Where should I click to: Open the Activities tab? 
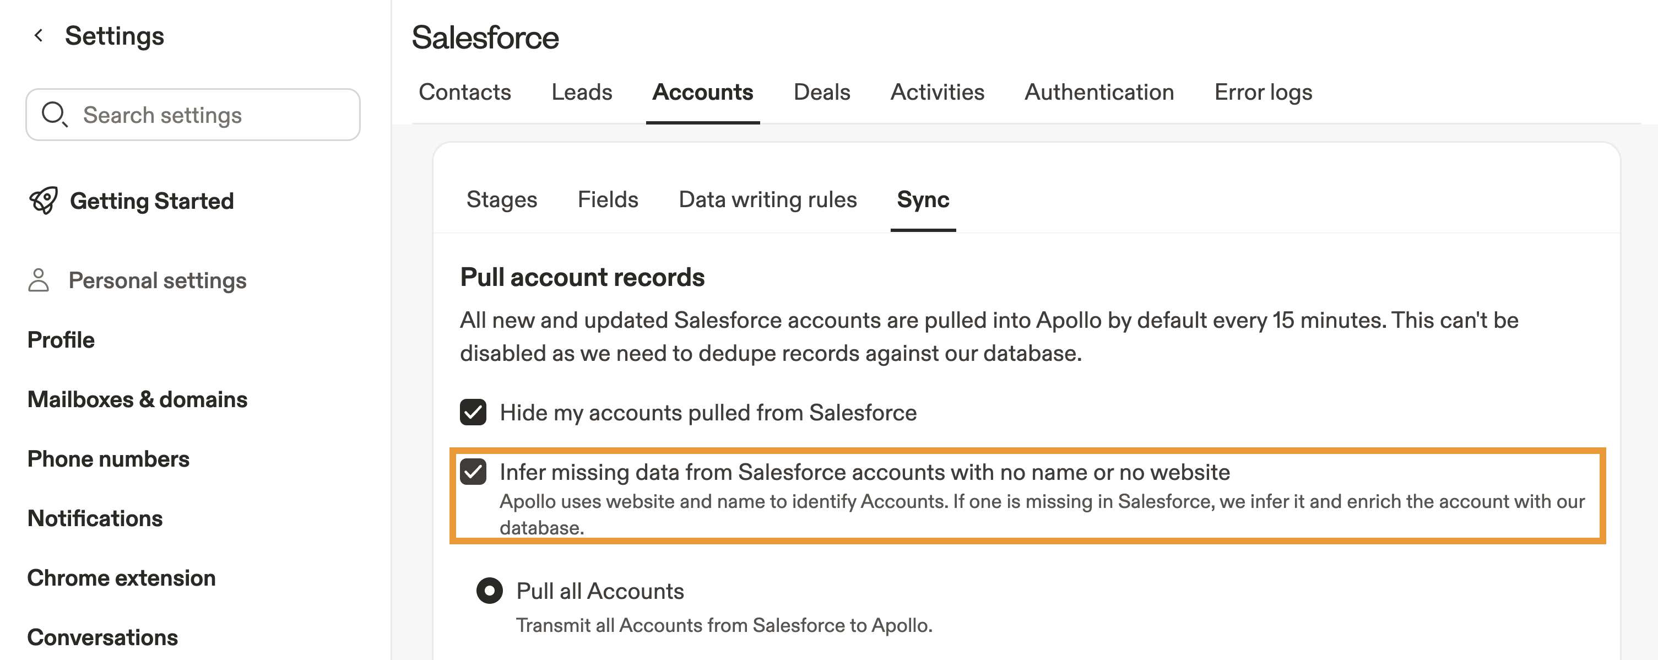point(937,92)
